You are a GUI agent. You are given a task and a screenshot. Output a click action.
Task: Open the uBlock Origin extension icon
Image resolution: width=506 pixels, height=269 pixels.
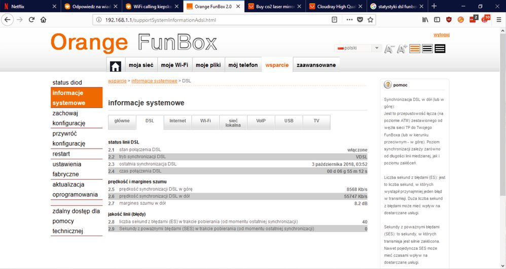(x=449, y=20)
